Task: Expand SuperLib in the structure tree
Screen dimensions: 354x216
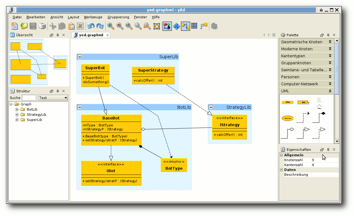Action: pos(17,120)
